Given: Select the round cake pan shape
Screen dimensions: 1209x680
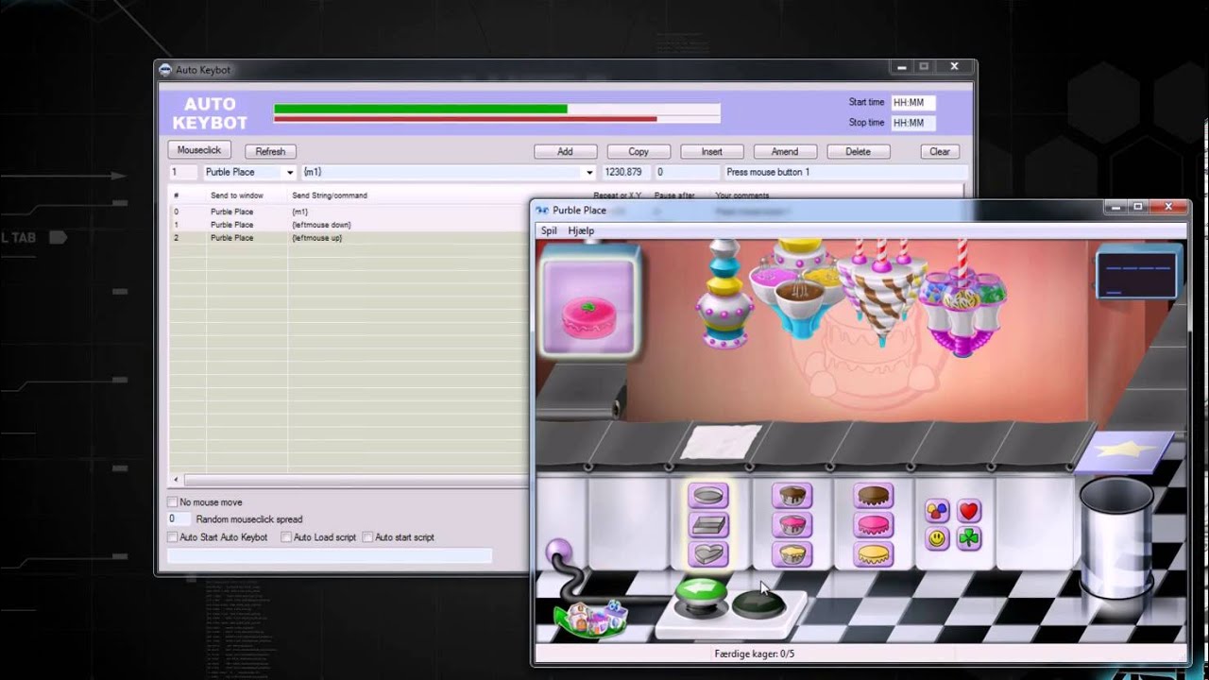Looking at the screenshot, I should [708, 496].
